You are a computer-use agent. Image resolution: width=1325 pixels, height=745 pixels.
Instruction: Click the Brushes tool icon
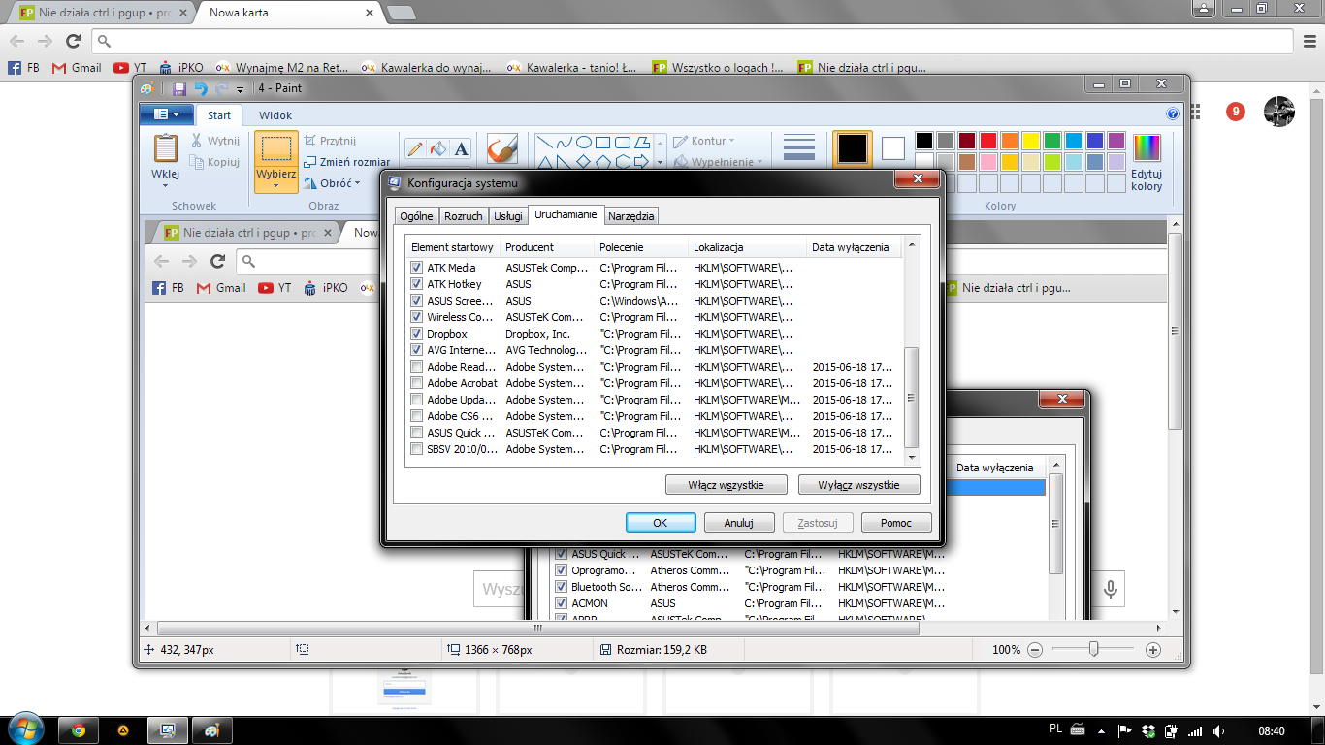pos(502,148)
